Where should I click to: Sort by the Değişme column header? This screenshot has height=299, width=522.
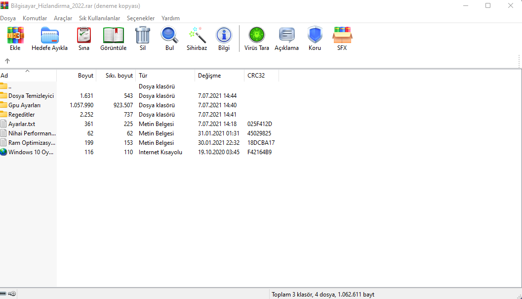[219, 75]
